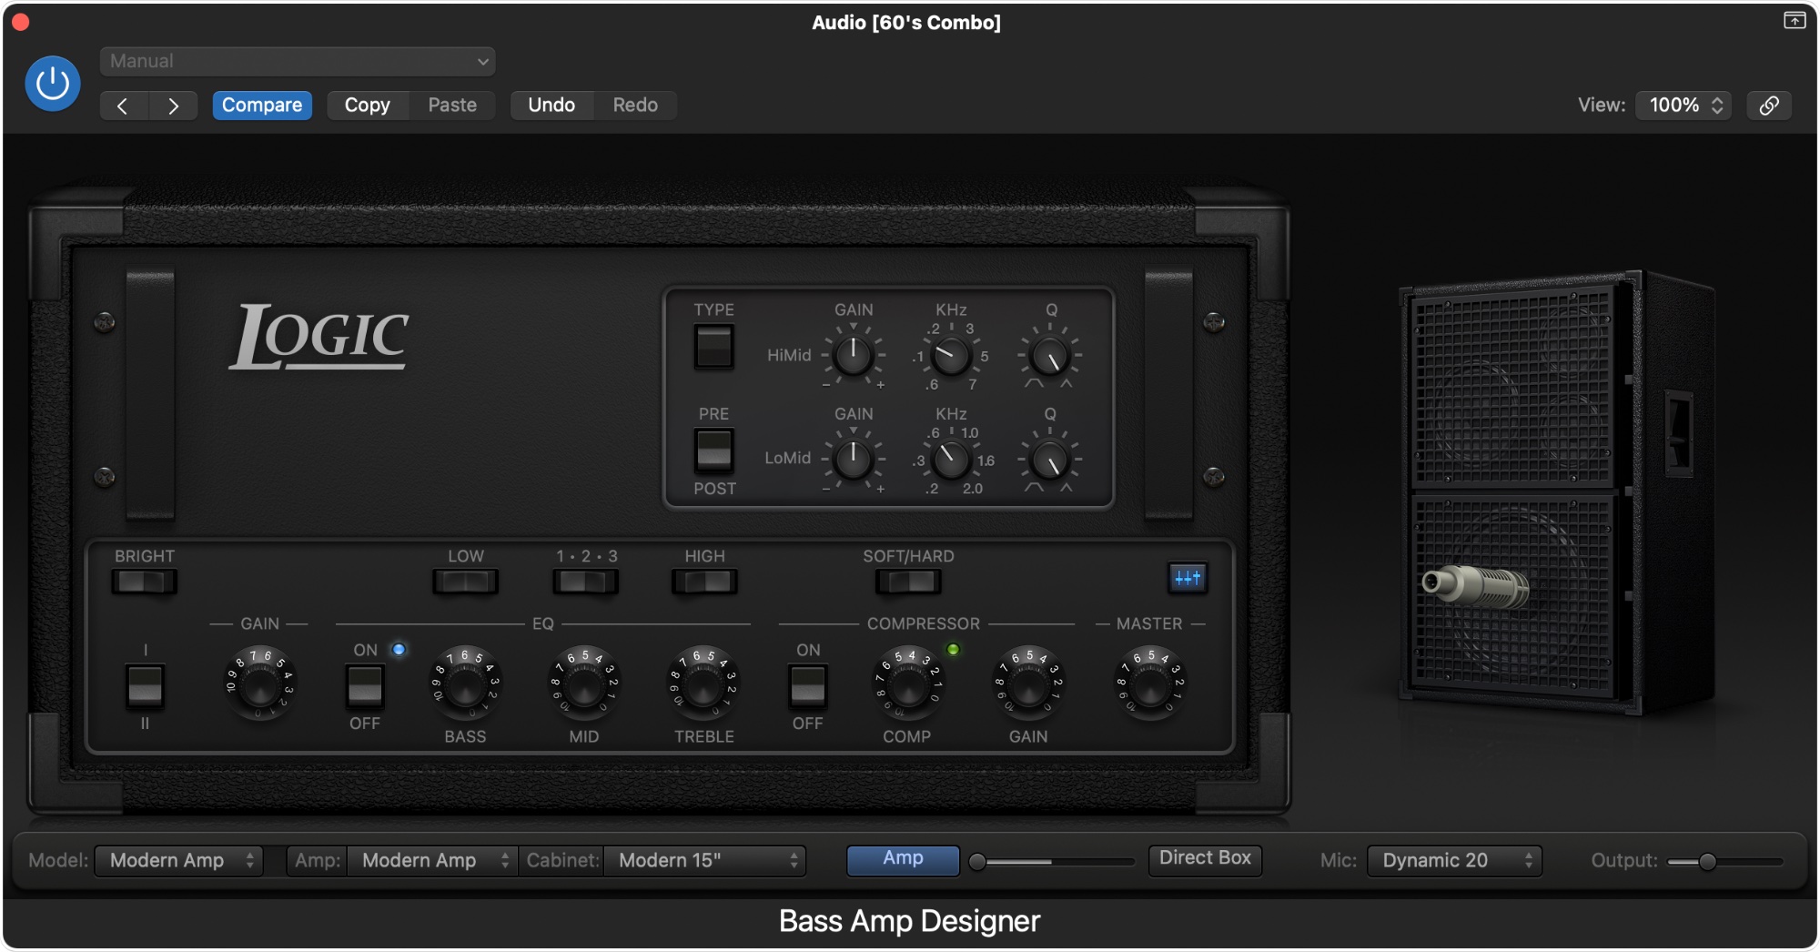Click the Paste button

(x=452, y=106)
